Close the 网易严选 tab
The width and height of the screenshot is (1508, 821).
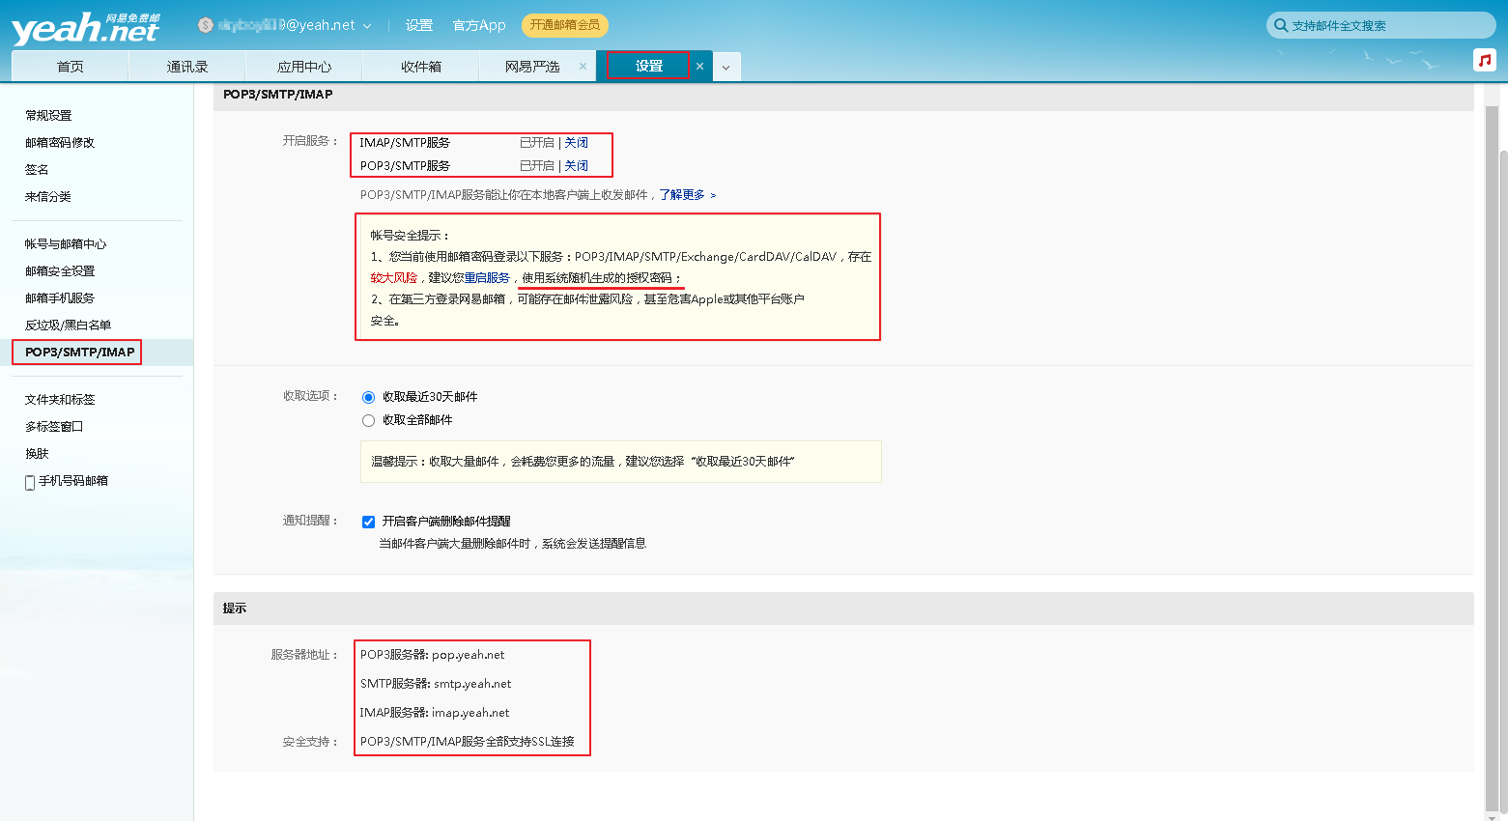(x=583, y=67)
